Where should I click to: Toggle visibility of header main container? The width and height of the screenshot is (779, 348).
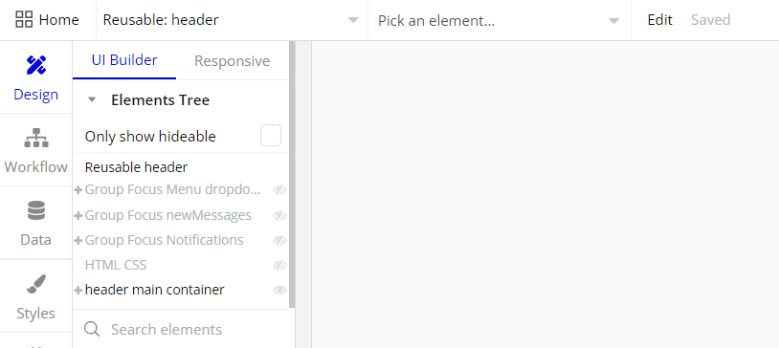click(279, 290)
